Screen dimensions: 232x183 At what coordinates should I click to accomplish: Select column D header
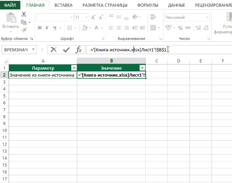pyautogui.click(x=179, y=61)
